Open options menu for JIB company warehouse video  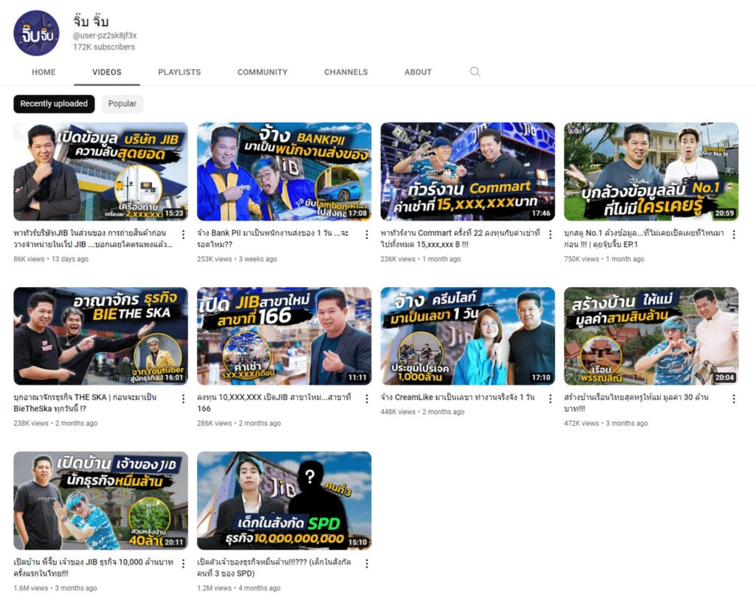pyautogui.click(x=183, y=235)
